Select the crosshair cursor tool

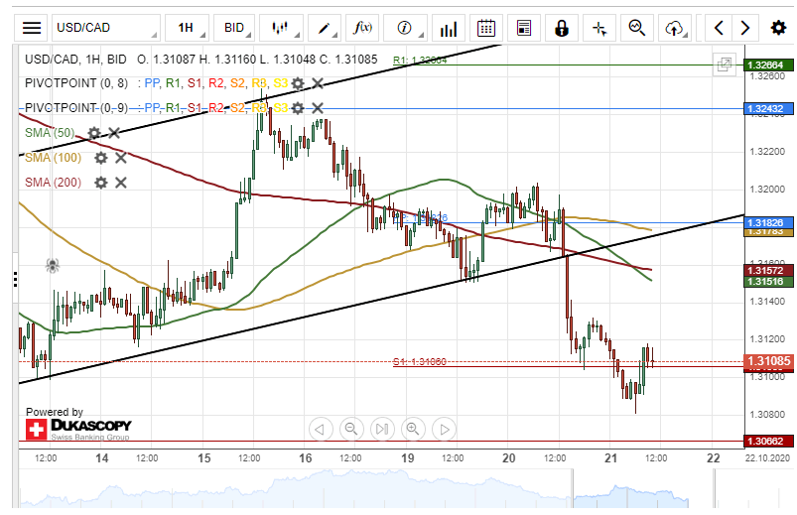click(x=599, y=28)
